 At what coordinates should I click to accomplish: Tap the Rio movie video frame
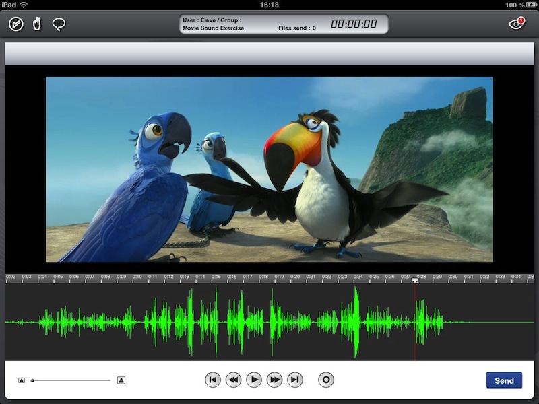point(269,169)
